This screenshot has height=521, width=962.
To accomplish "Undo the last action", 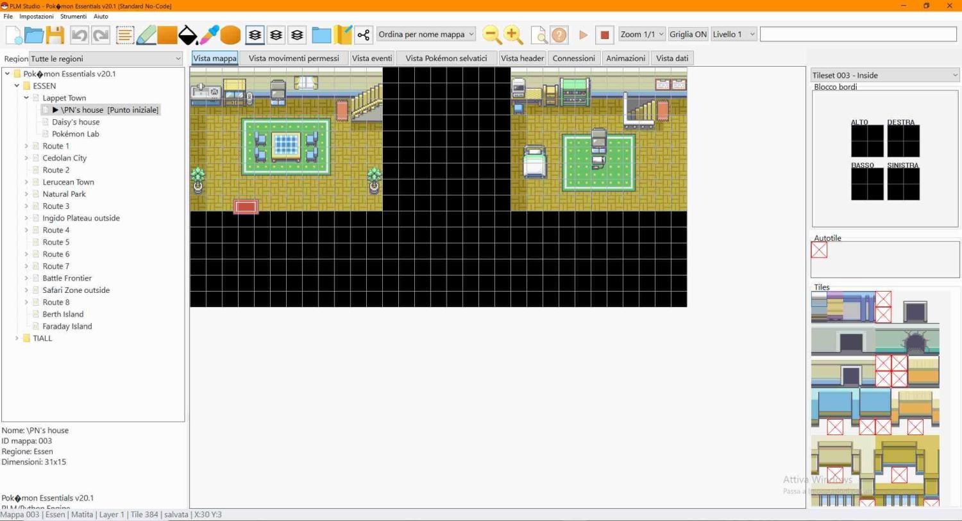I will 80,35.
